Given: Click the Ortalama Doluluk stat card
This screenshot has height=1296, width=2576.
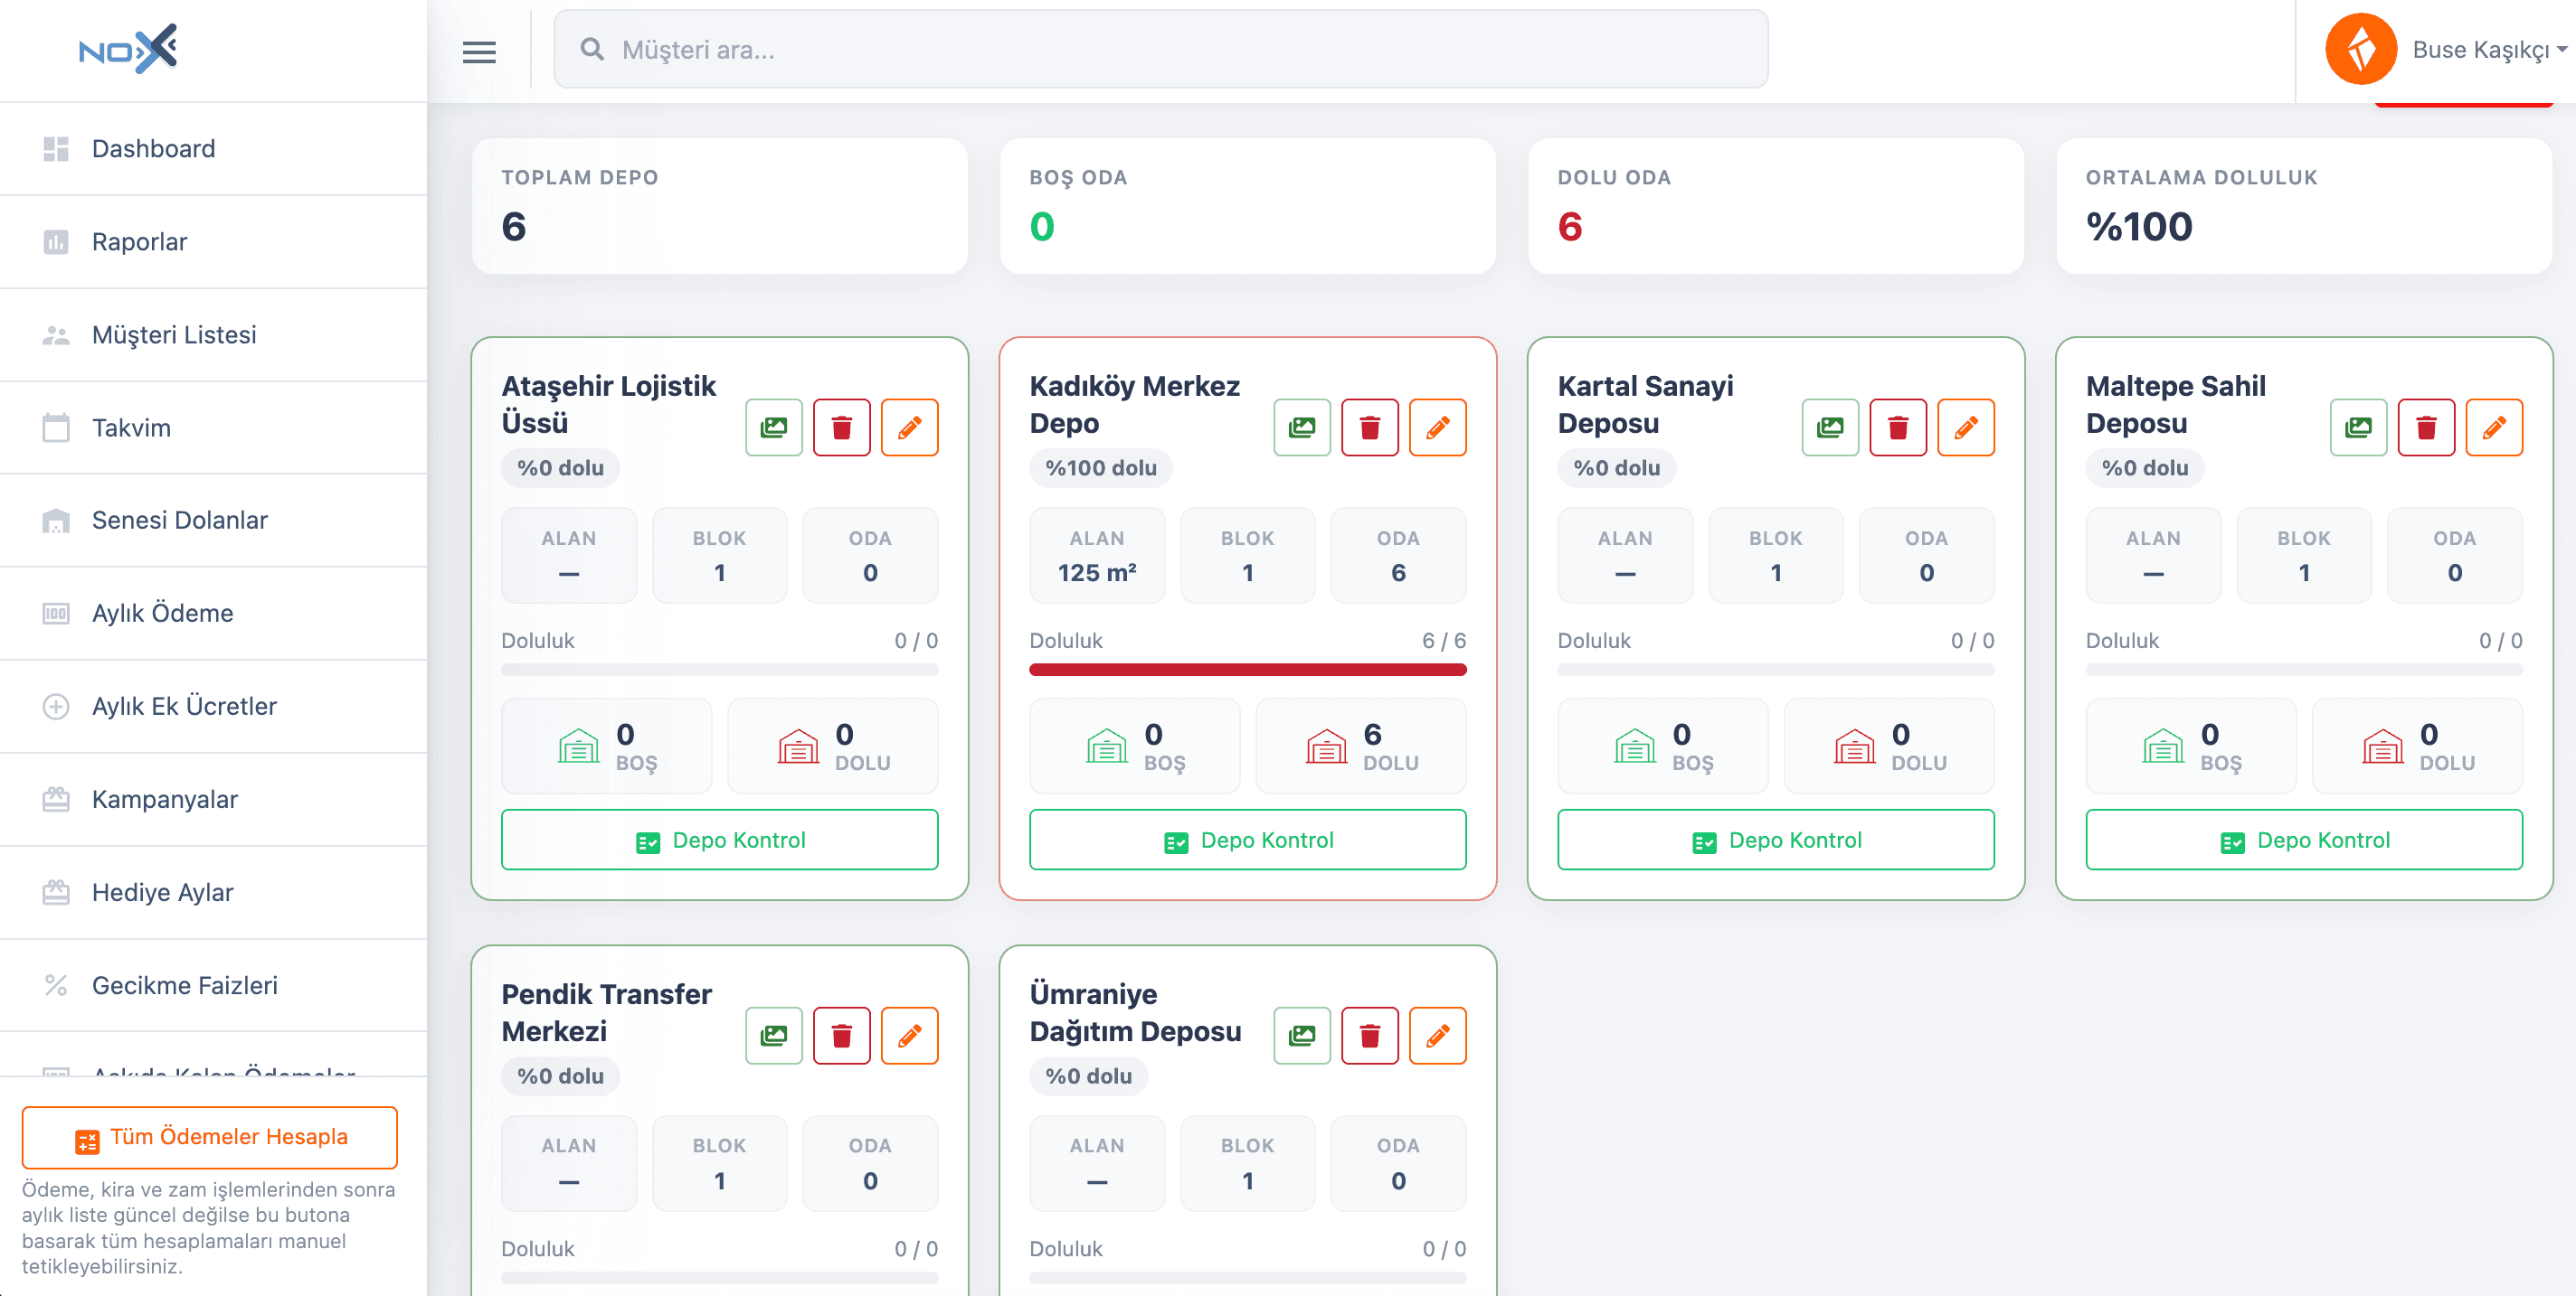Looking at the screenshot, I should point(2304,206).
